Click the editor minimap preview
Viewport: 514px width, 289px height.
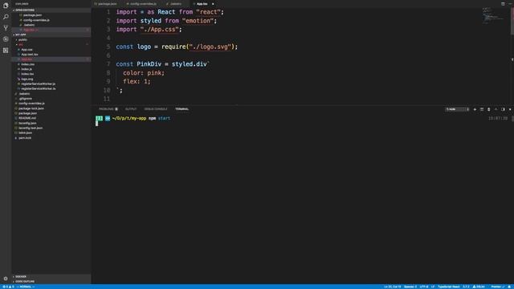[494, 16]
